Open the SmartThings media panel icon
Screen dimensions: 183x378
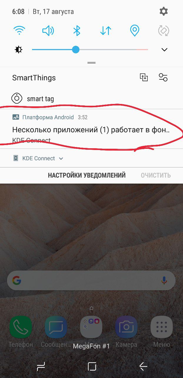pyautogui.click(x=144, y=77)
